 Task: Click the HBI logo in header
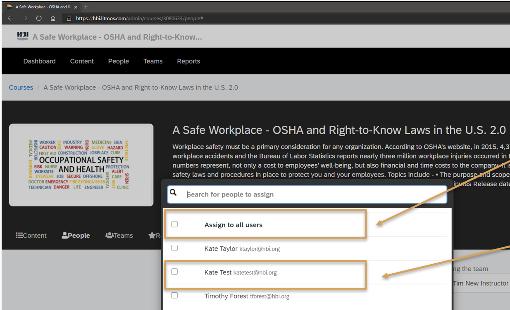click(23, 36)
